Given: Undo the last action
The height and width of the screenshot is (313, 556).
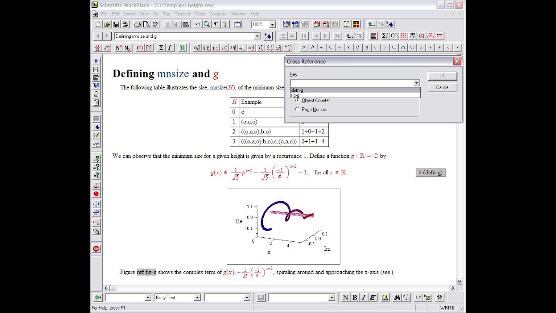Looking at the screenshot, I should [x=198, y=24].
